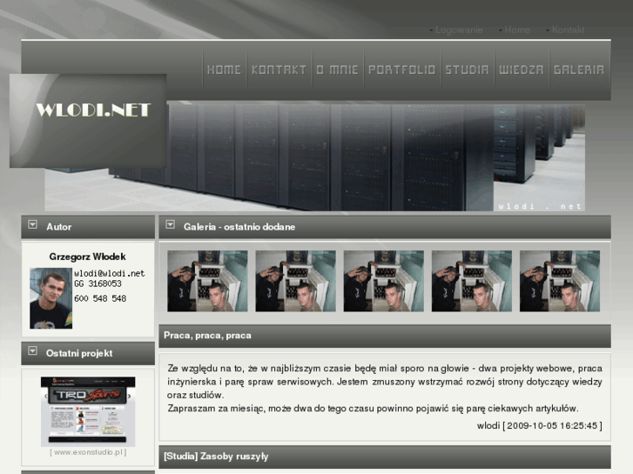633x474 pixels.
Task: Collapse the Galeria panel arrow
Action: pos(171,224)
